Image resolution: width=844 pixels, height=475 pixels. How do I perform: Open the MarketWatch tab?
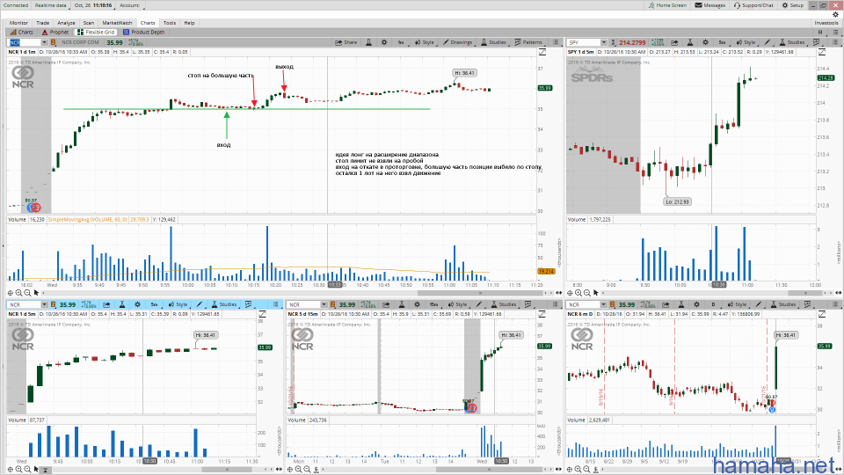[117, 23]
